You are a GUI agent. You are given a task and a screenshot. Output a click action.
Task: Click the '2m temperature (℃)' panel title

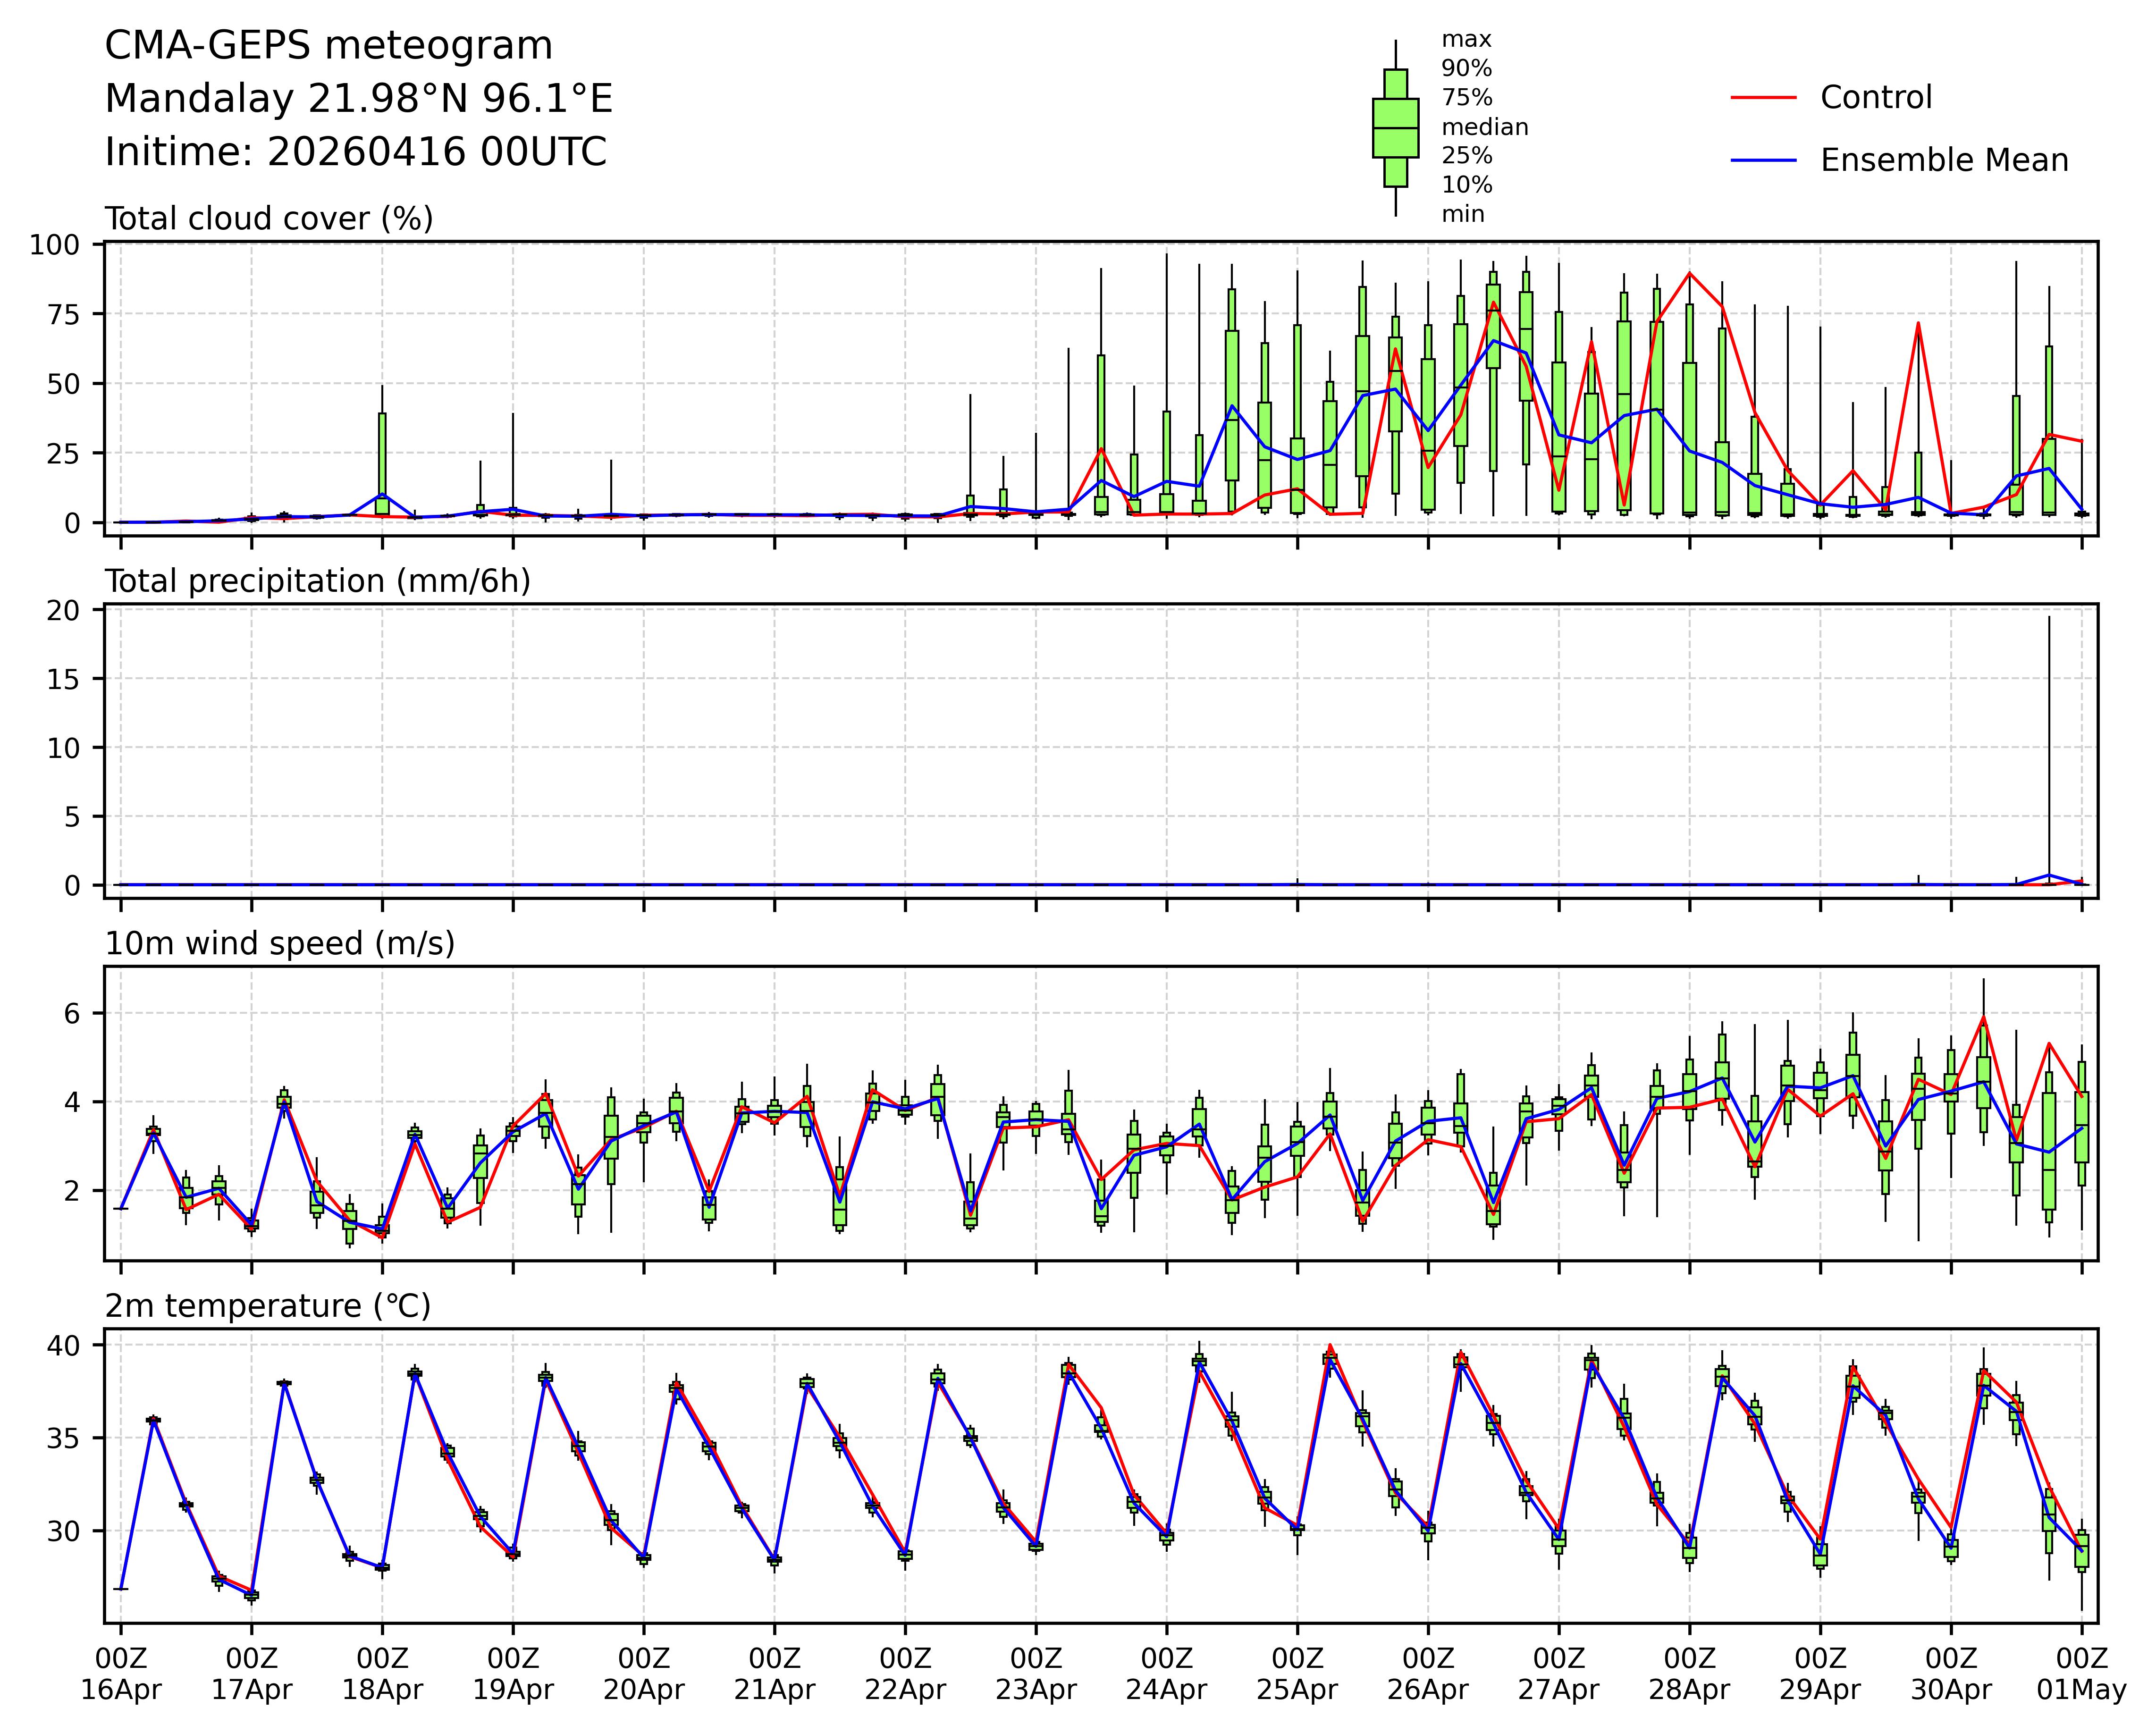tap(268, 1306)
